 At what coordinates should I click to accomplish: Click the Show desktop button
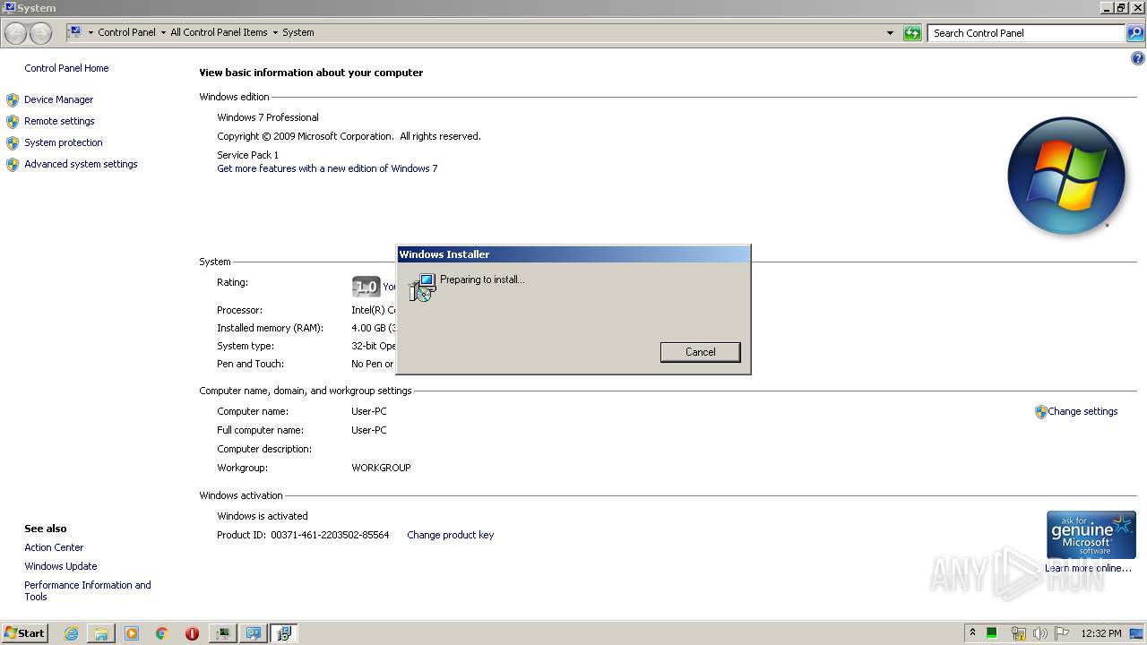click(1137, 633)
